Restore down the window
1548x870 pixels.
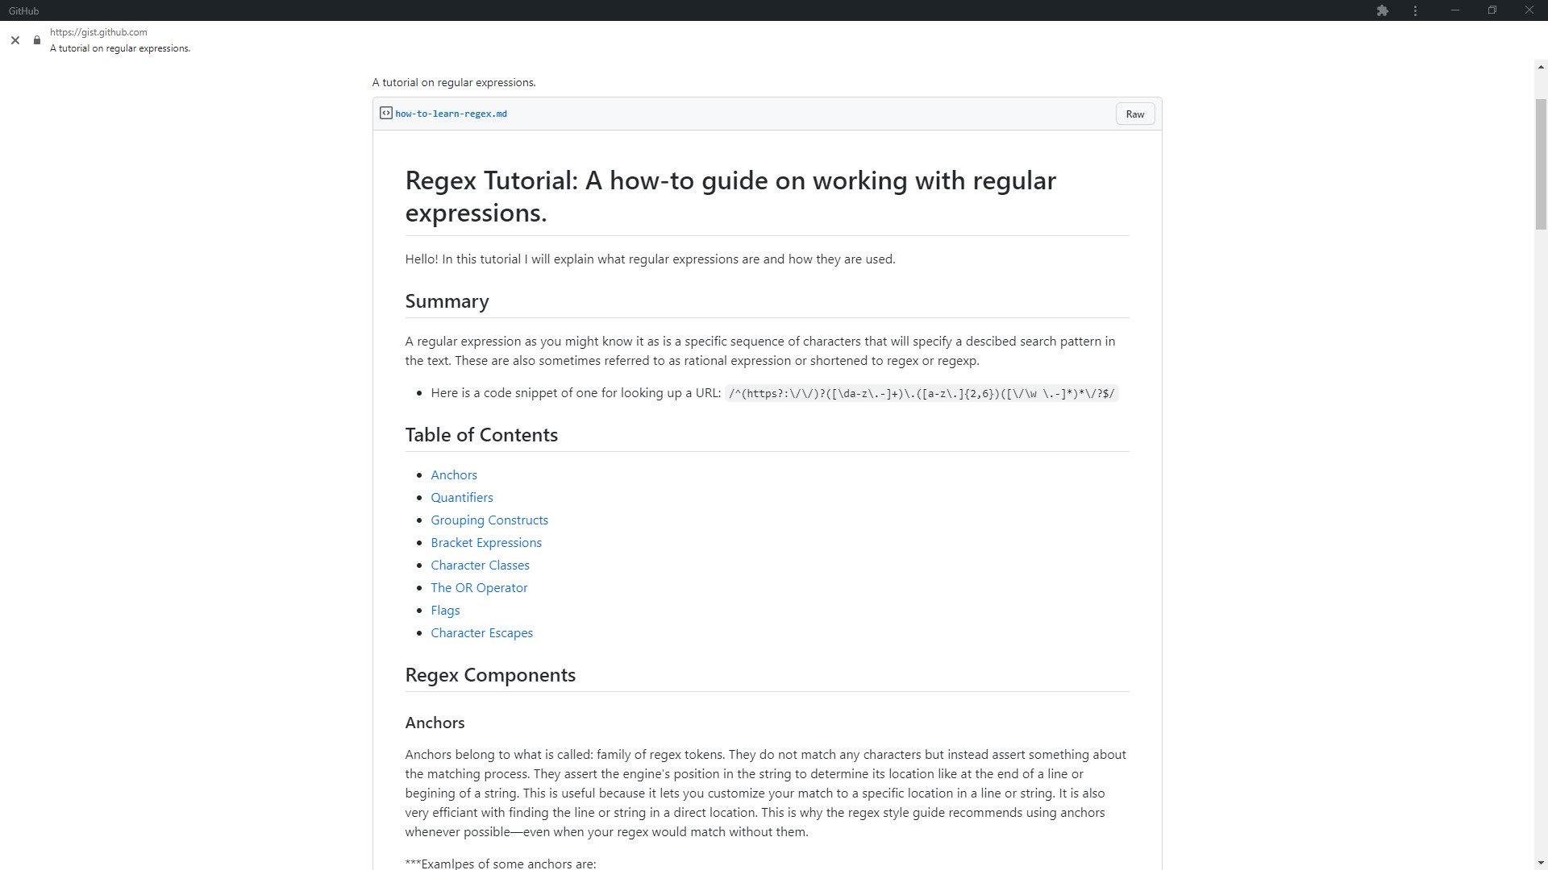click(1492, 10)
